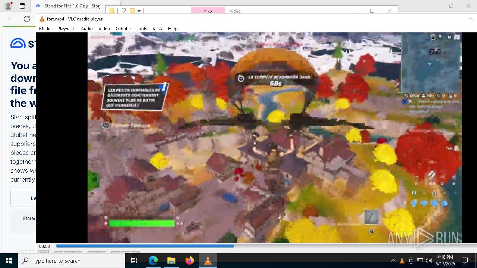Launch Firefox from the taskbar

click(x=189, y=261)
